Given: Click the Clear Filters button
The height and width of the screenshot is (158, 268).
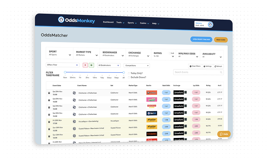Looking at the screenshot, I should click(x=195, y=66).
